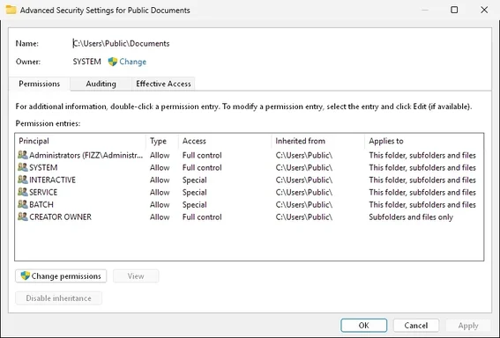Confirm with the OK button
The image size is (500, 338).
pyautogui.click(x=364, y=326)
